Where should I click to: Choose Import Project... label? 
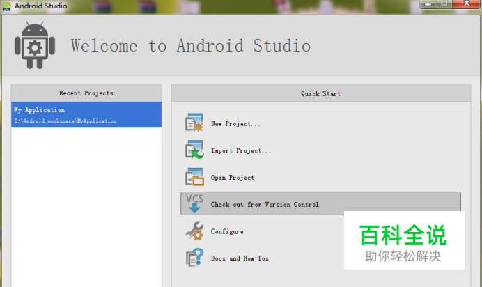click(x=241, y=150)
